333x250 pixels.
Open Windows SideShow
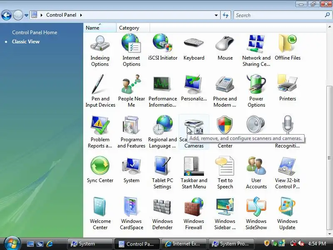(x=256, y=214)
